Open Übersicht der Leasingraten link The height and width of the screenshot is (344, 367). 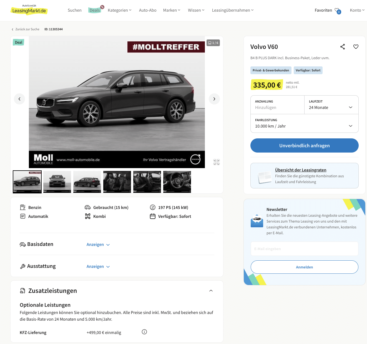tap(301, 170)
